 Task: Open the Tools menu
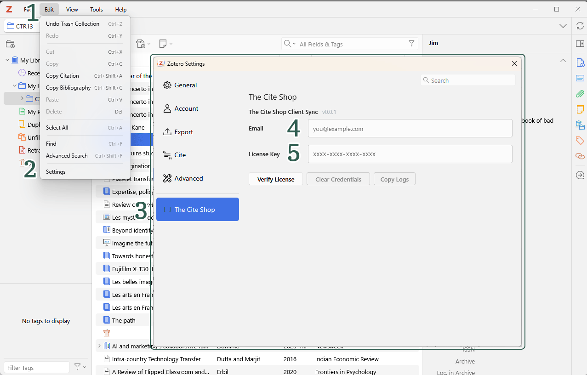(97, 10)
